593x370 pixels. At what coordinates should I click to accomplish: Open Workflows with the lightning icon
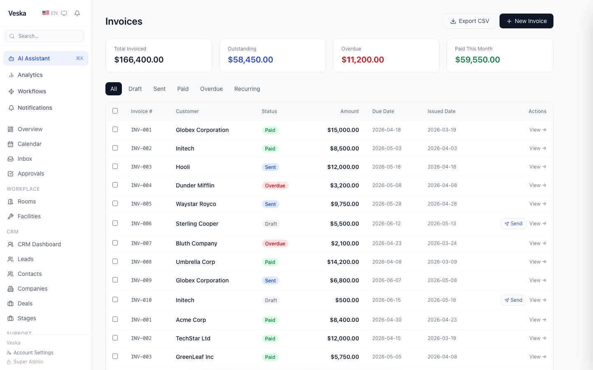click(46, 91)
